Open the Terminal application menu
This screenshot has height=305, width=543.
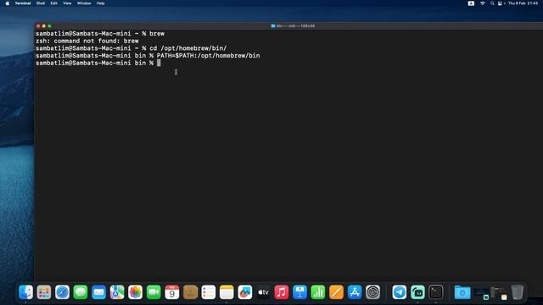[x=23, y=3]
